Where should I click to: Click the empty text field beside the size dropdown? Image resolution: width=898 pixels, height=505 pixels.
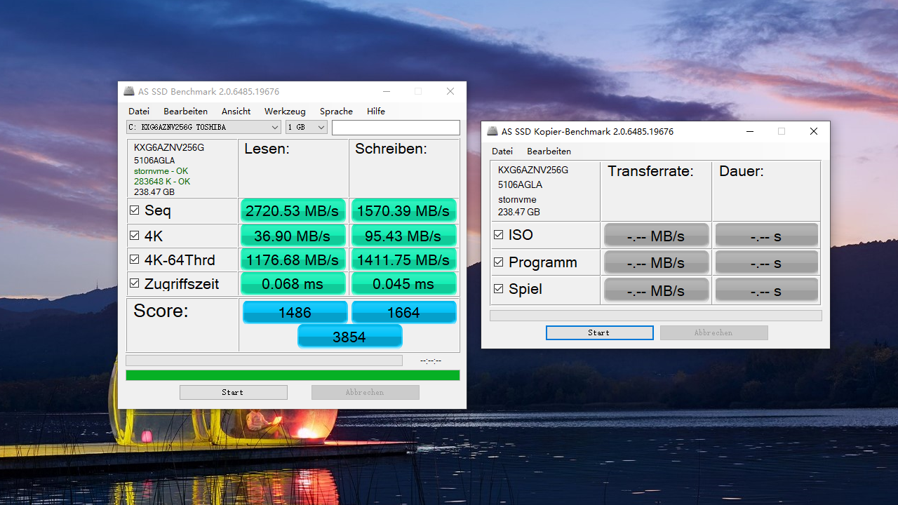pos(396,127)
